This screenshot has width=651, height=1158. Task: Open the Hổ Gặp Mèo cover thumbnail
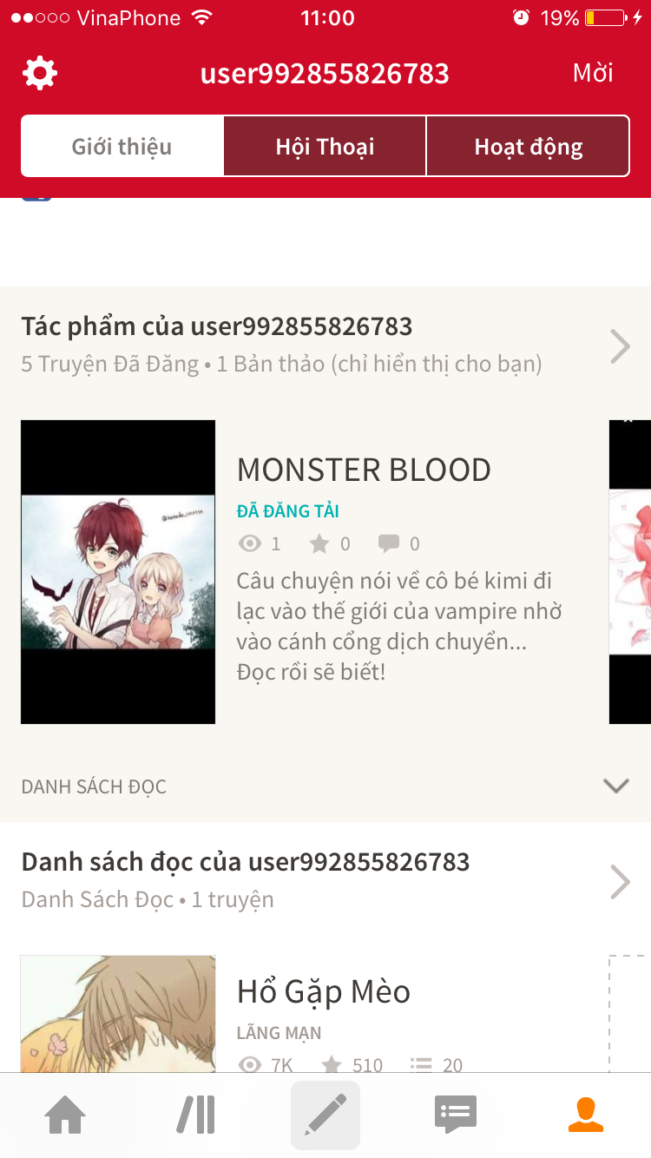pos(118,1014)
